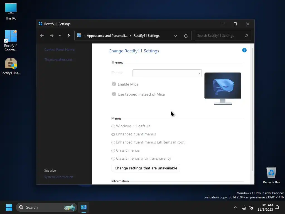Launch the Rectify11Installer desktop icon
Screen dimensions: 285x214
click(x=11, y=66)
